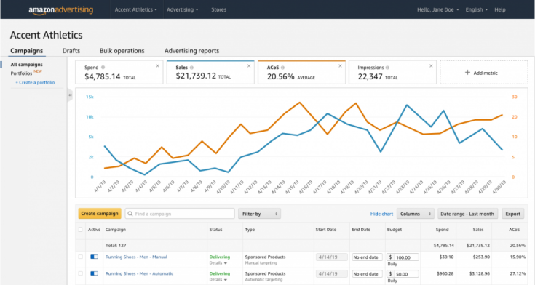Click the plus icon to add metric
535x285 pixels.
467,73
